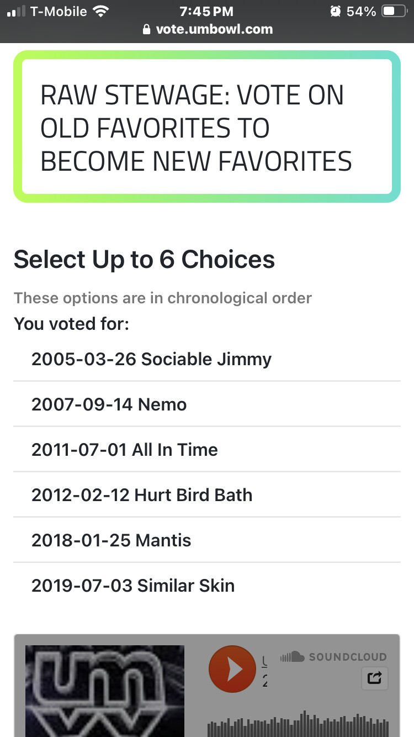Tap the UM album artwork thumbnail
Image resolution: width=414 pixels, height=737 pixels.
pos(105,691)
